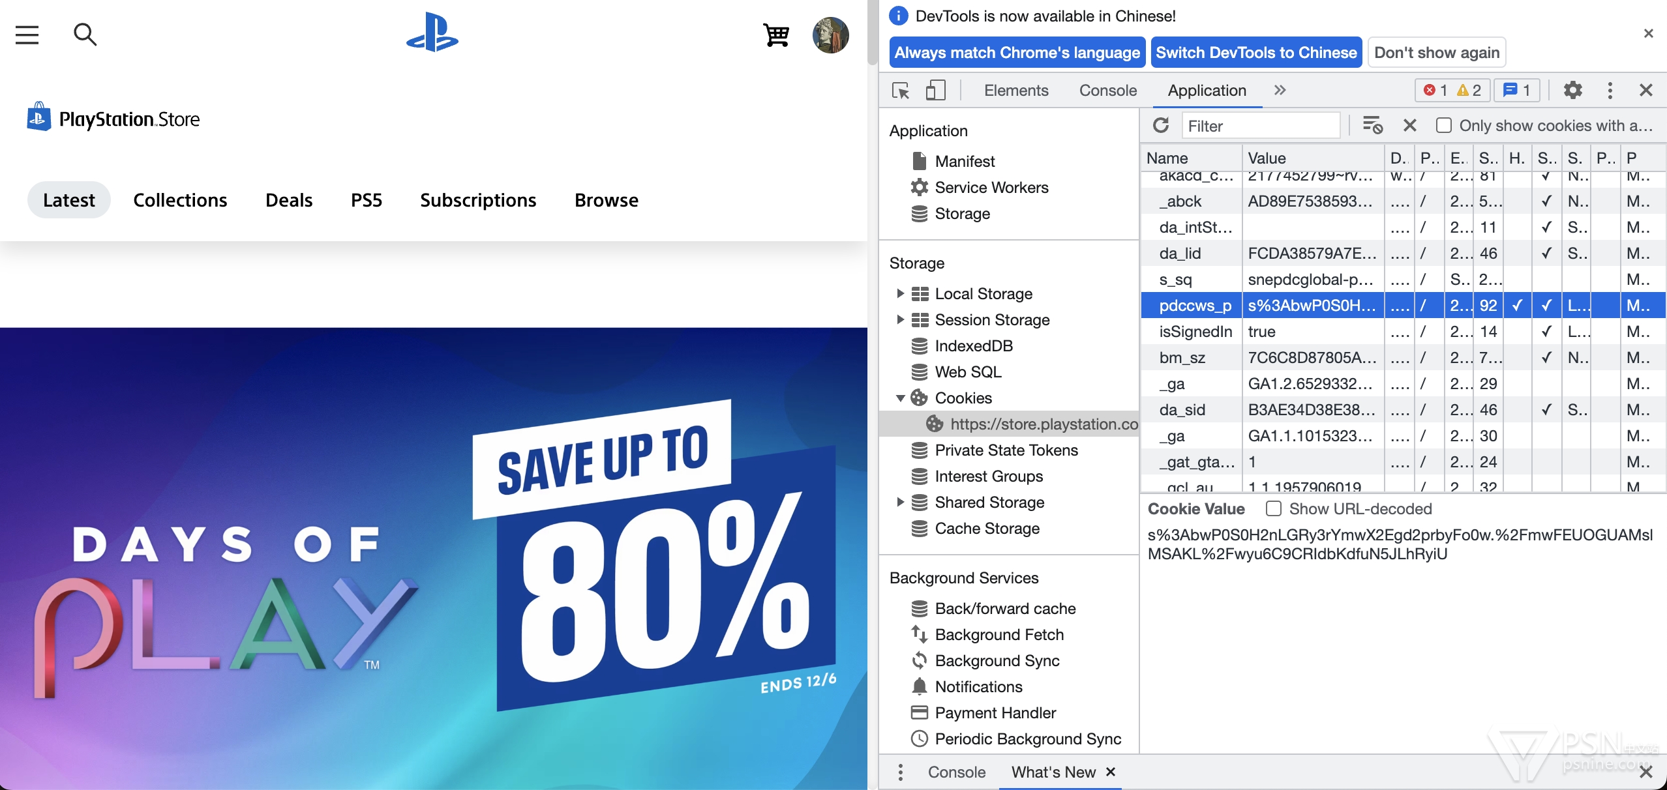Open the shopping cart
Screen dimensions: 1667x790
(776, 35)
